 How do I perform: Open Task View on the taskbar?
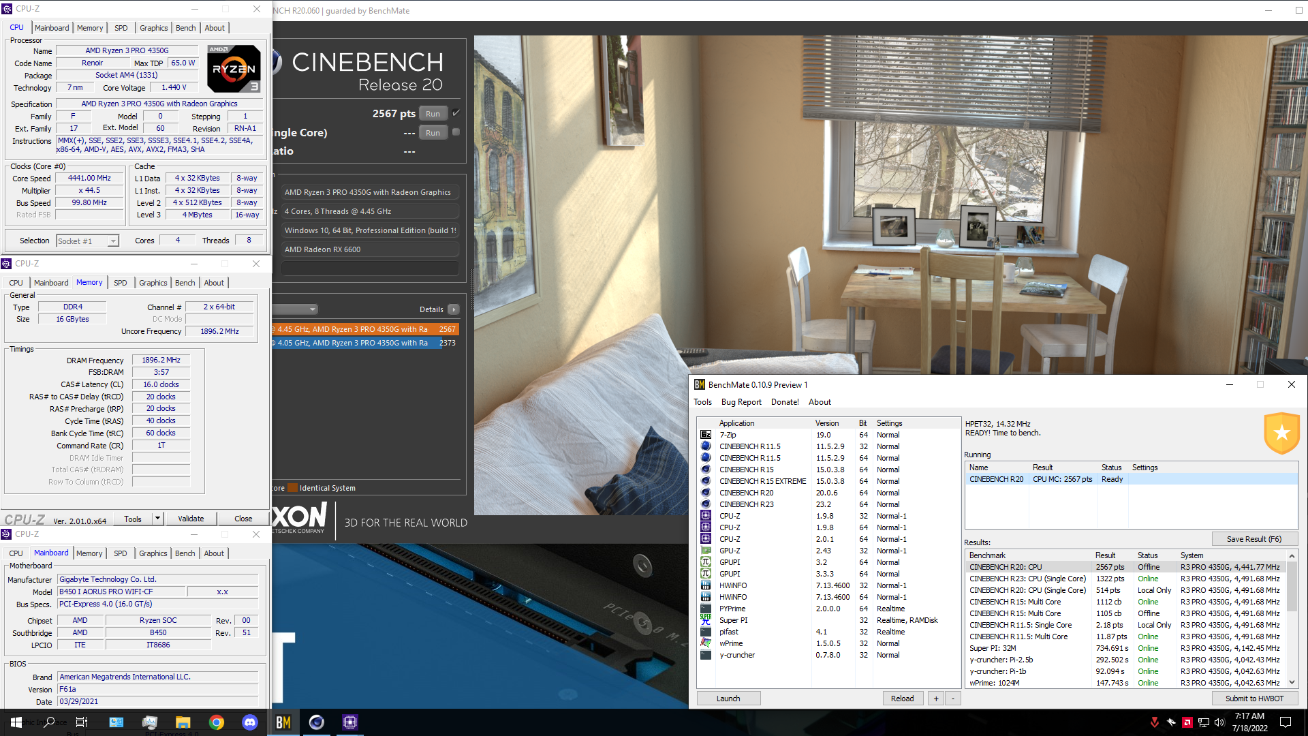pyautogui.click(x=82, y=722)
